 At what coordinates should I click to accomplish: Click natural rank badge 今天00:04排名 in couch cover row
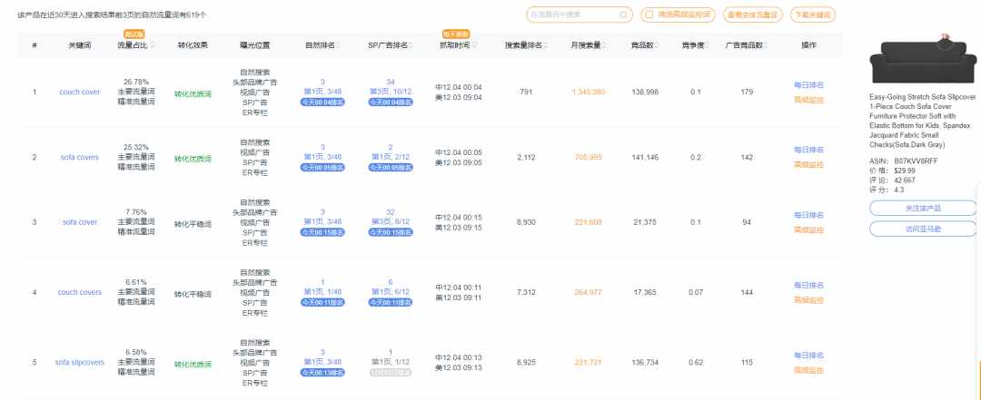(322, 102)
